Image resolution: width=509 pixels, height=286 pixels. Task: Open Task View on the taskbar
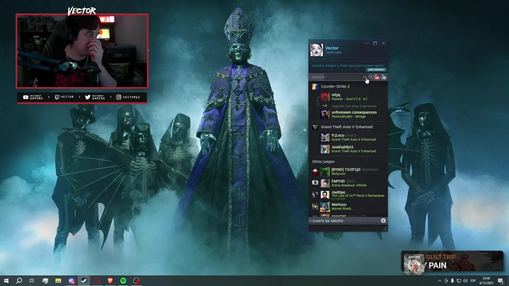tap(32, 281)
